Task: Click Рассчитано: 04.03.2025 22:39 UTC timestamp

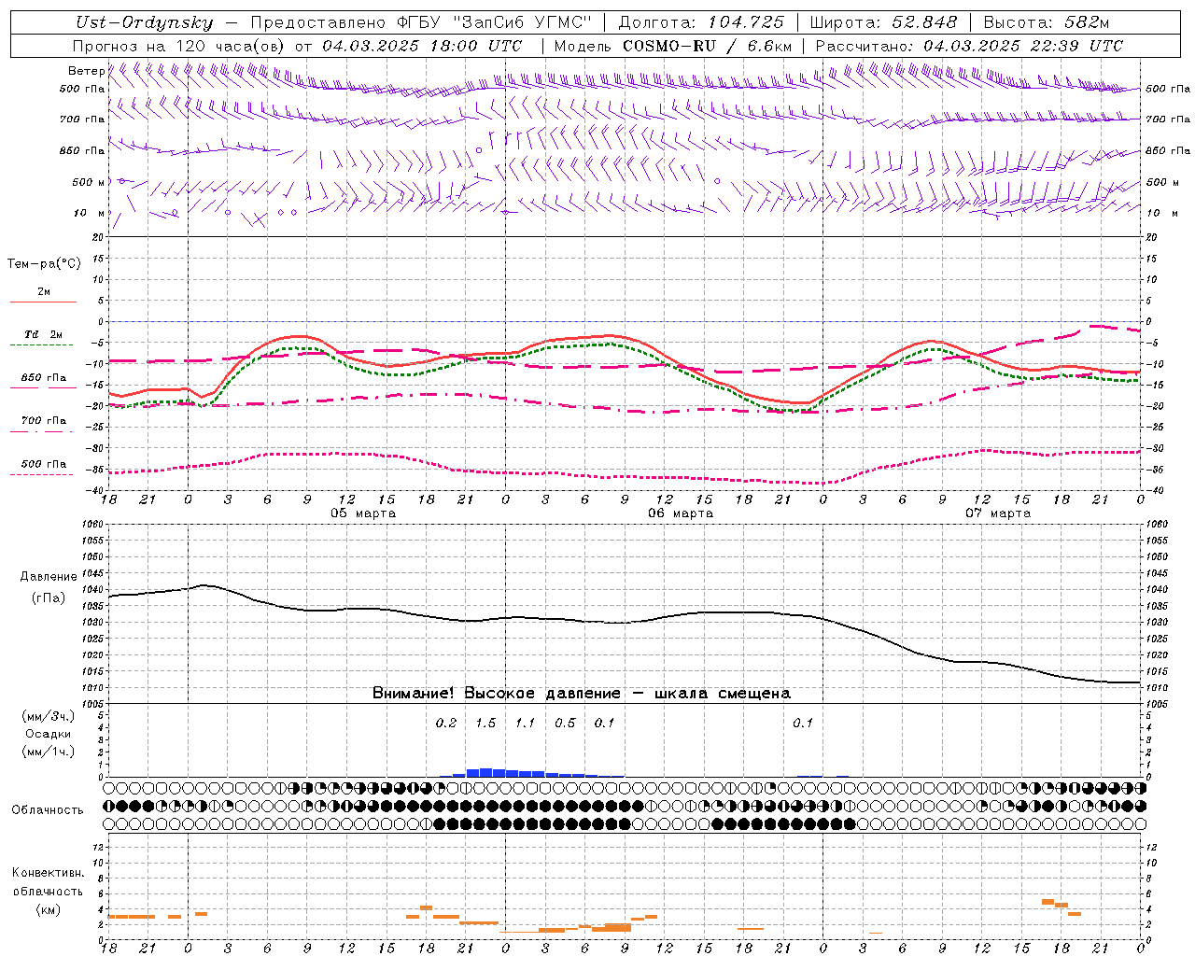Action: 969,46
